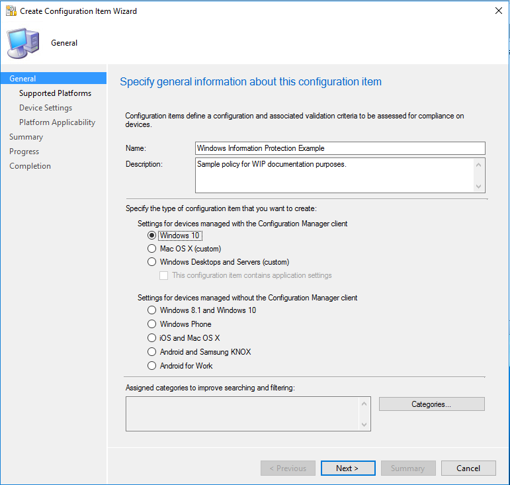The image size is (510, 485).
Task: Go to Supported Platforms step
Action: click(x=55, y=93)
